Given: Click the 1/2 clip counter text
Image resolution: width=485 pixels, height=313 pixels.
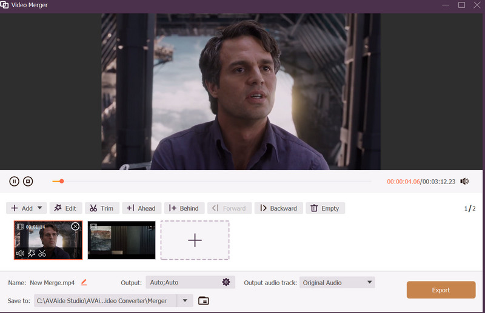Looking at the screenshot, I should pyautogui.click(x=469, y=208).
